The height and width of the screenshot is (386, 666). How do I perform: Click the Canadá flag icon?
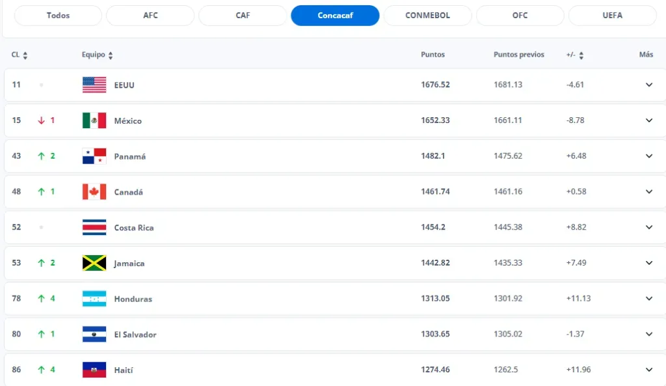94,192
